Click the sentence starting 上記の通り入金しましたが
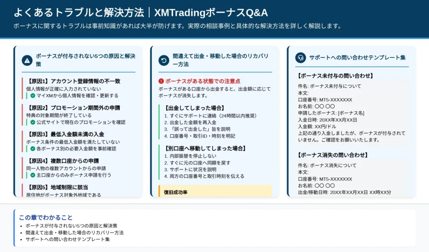 click(x=351, y=136)
